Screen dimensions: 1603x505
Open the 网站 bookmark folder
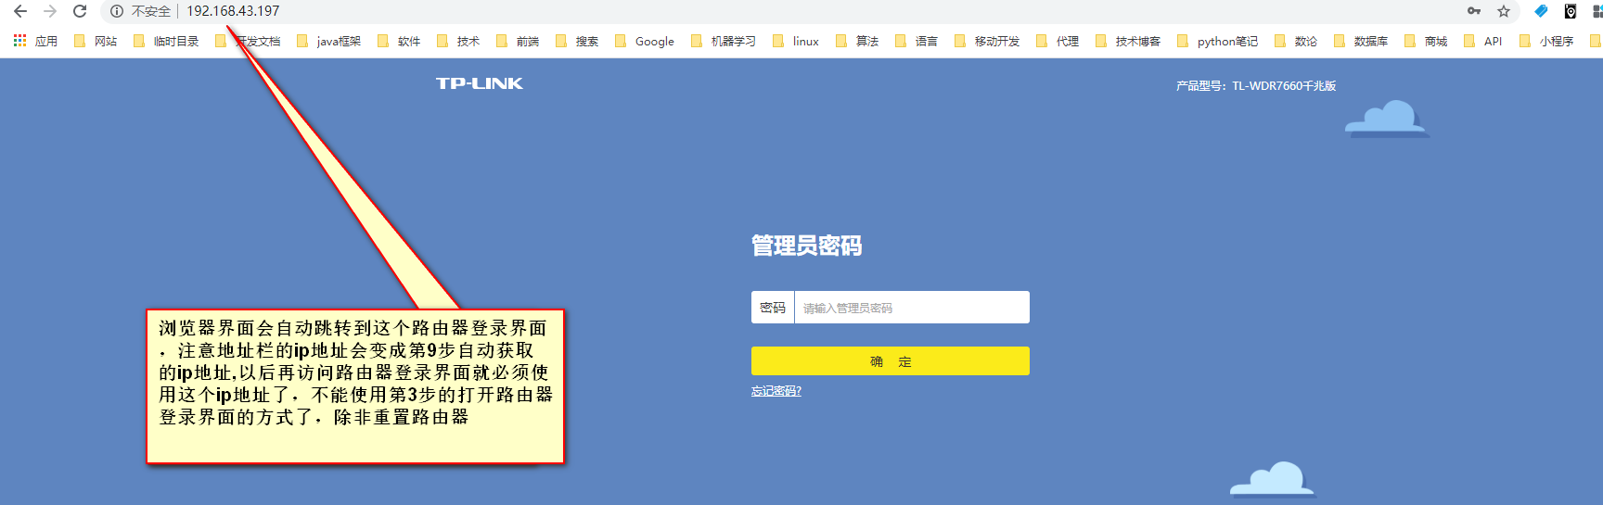pyautogui.click(x=96, y=41)
